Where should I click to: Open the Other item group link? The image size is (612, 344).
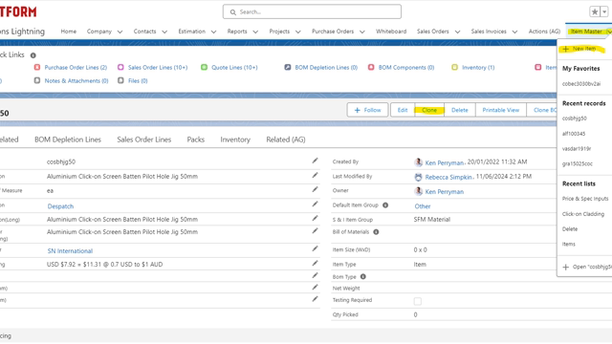pos(423,206)
